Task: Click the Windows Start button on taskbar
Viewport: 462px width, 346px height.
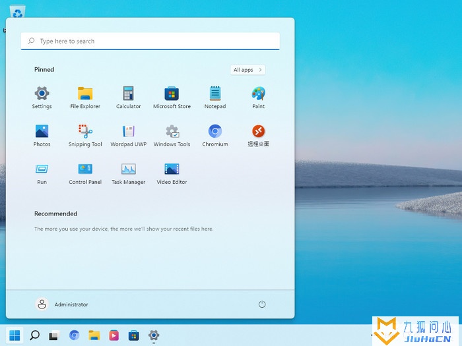Action: 15,335
